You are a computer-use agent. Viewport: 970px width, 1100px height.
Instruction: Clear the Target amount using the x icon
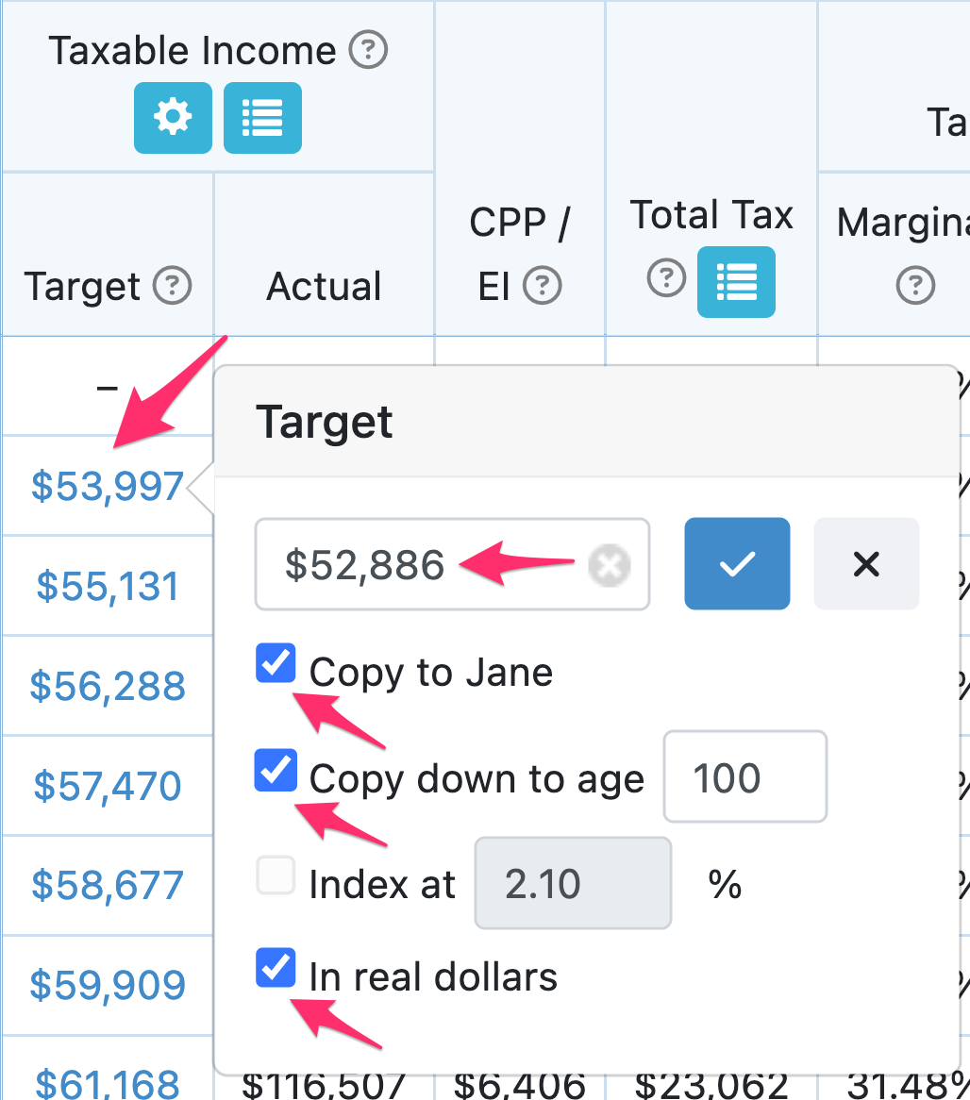[609, 564]
